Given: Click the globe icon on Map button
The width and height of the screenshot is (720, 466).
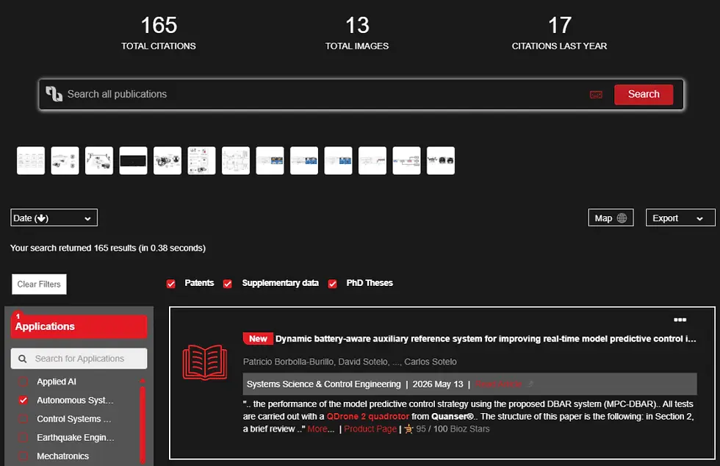Looking at the screenshot, I should [622, 218].
